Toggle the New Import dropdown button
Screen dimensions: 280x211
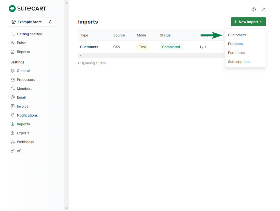click(x=248, y=22)
